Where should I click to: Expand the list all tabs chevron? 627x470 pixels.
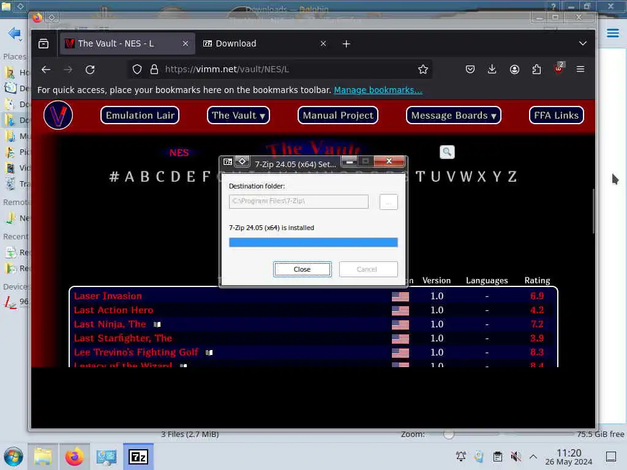583,43
